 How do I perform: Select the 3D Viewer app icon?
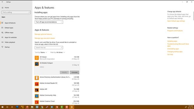37,58
